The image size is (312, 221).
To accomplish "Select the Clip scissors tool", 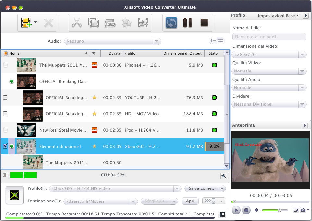I will click(77, 22).
